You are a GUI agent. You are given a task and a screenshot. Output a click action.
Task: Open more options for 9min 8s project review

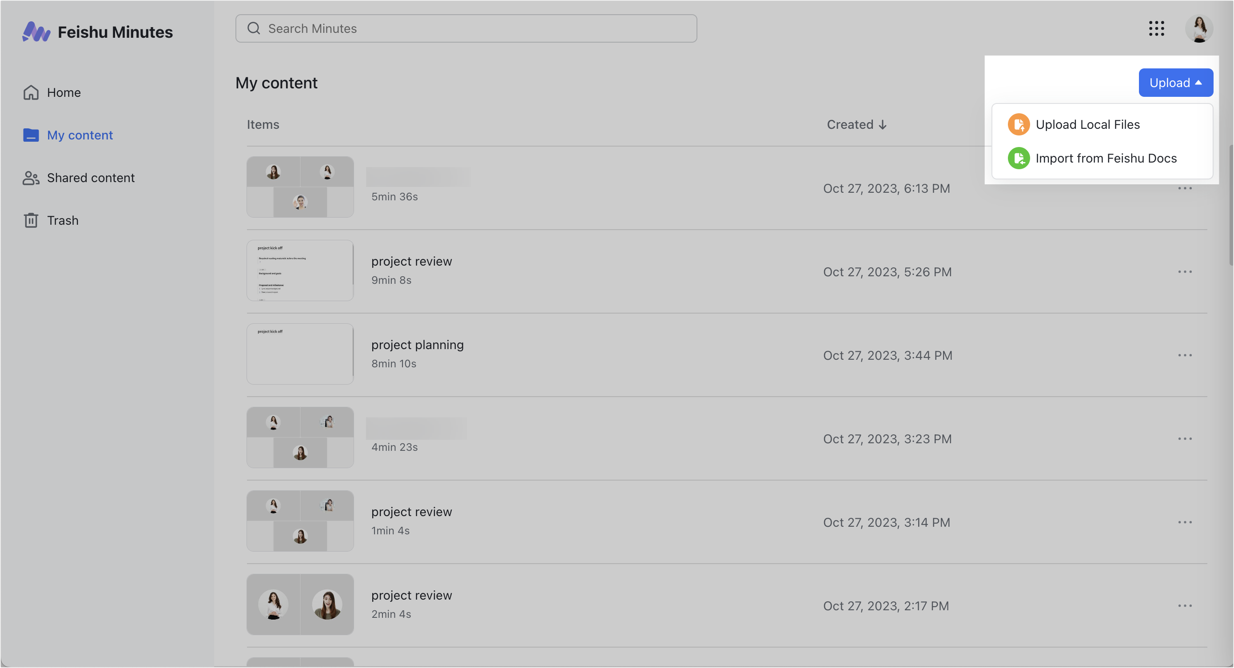click(x=1184, y=272)
